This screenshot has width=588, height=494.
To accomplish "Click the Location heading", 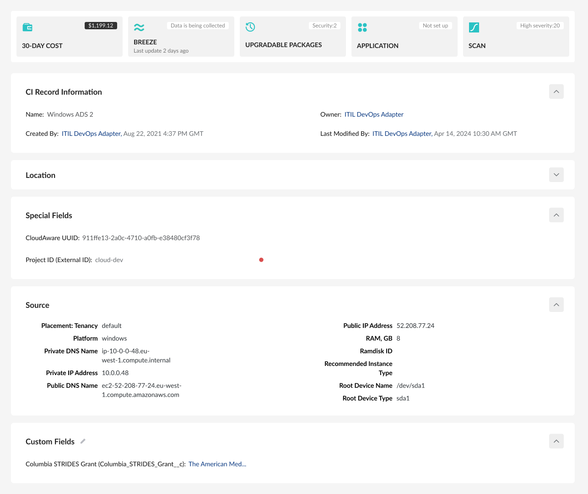I will tap(40, 175).
